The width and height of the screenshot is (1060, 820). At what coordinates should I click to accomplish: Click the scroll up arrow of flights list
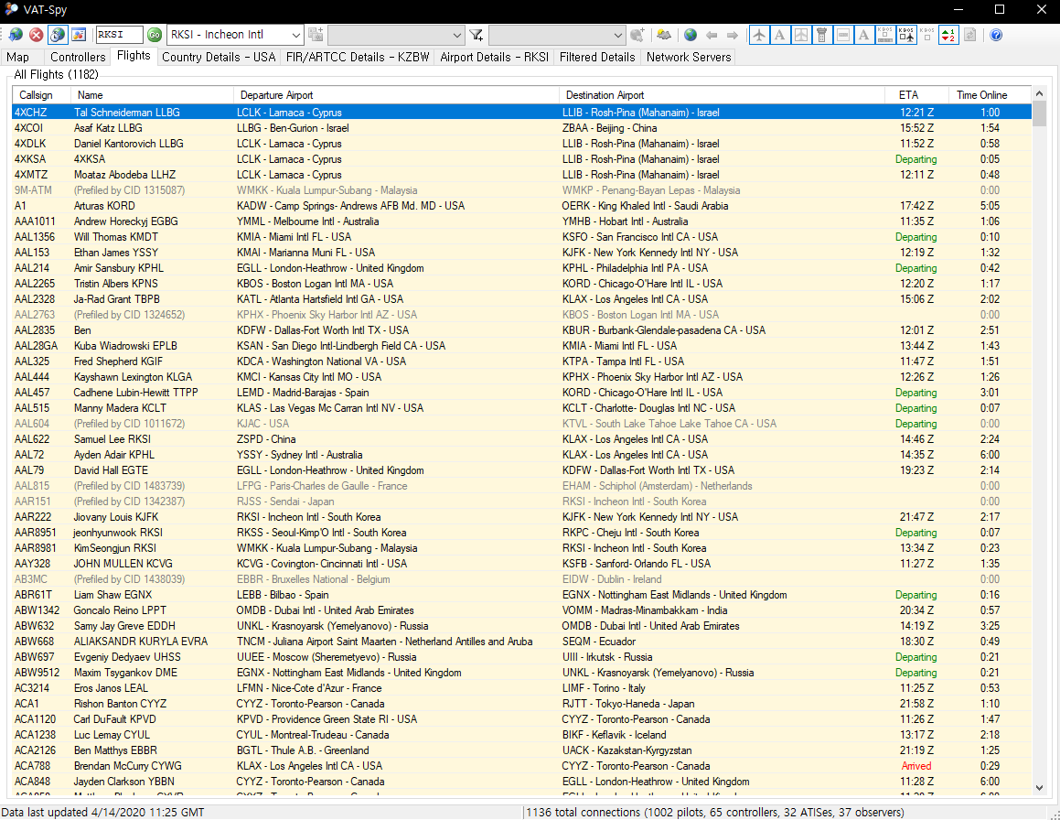coord(1040,93)
